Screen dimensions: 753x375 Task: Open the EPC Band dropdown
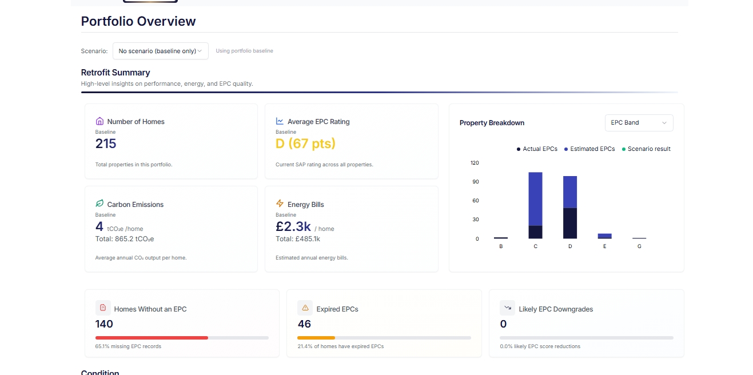(x=639, y=122)
